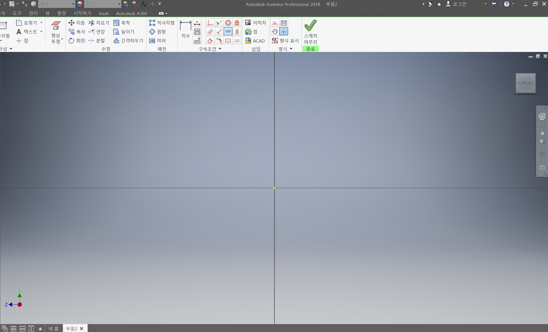
Task: Open the 시작하기 ribbon tab
Action: (82, 13)
